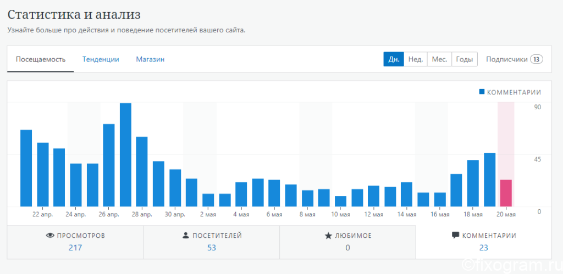Select the 18 мая bar
563x274 pixels.
point(473,183)
